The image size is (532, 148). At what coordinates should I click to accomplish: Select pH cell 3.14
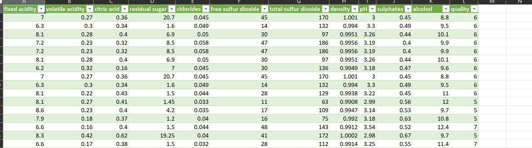pos(367,110)
